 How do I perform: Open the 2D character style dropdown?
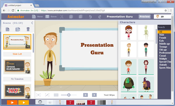tap(162, 17)
